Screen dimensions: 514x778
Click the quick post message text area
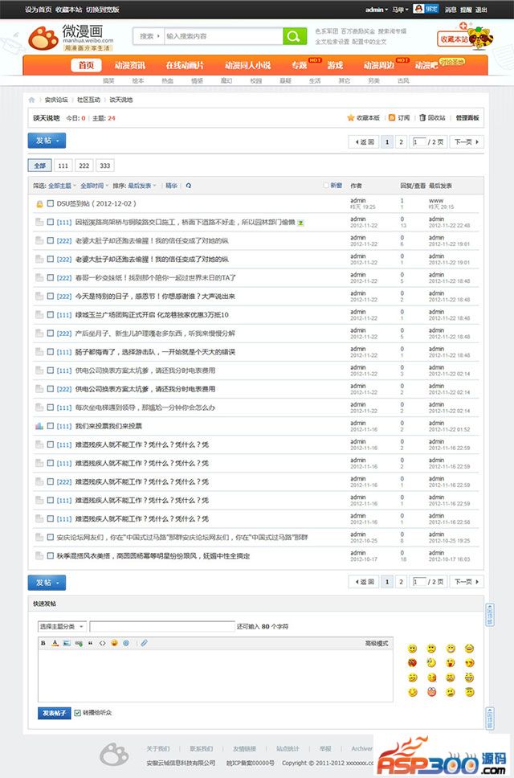click(215, 675)
